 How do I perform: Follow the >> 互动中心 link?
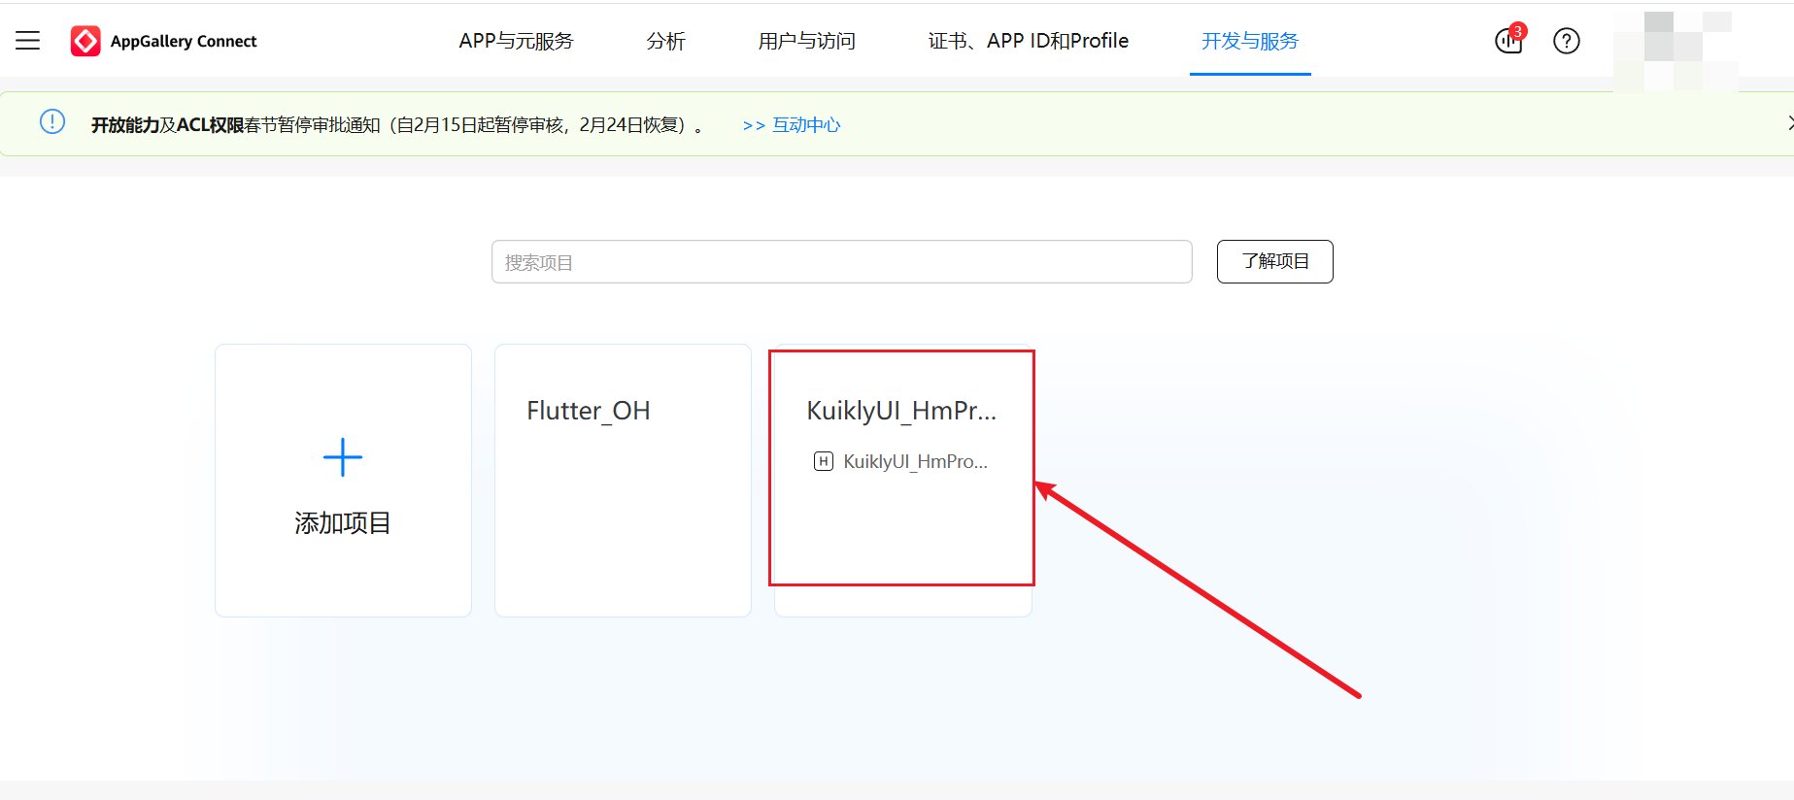(792, 125)
